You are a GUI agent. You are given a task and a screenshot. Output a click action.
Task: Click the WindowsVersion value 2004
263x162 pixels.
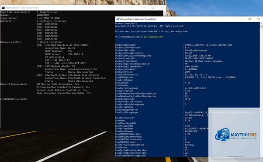tap(187, 72)
